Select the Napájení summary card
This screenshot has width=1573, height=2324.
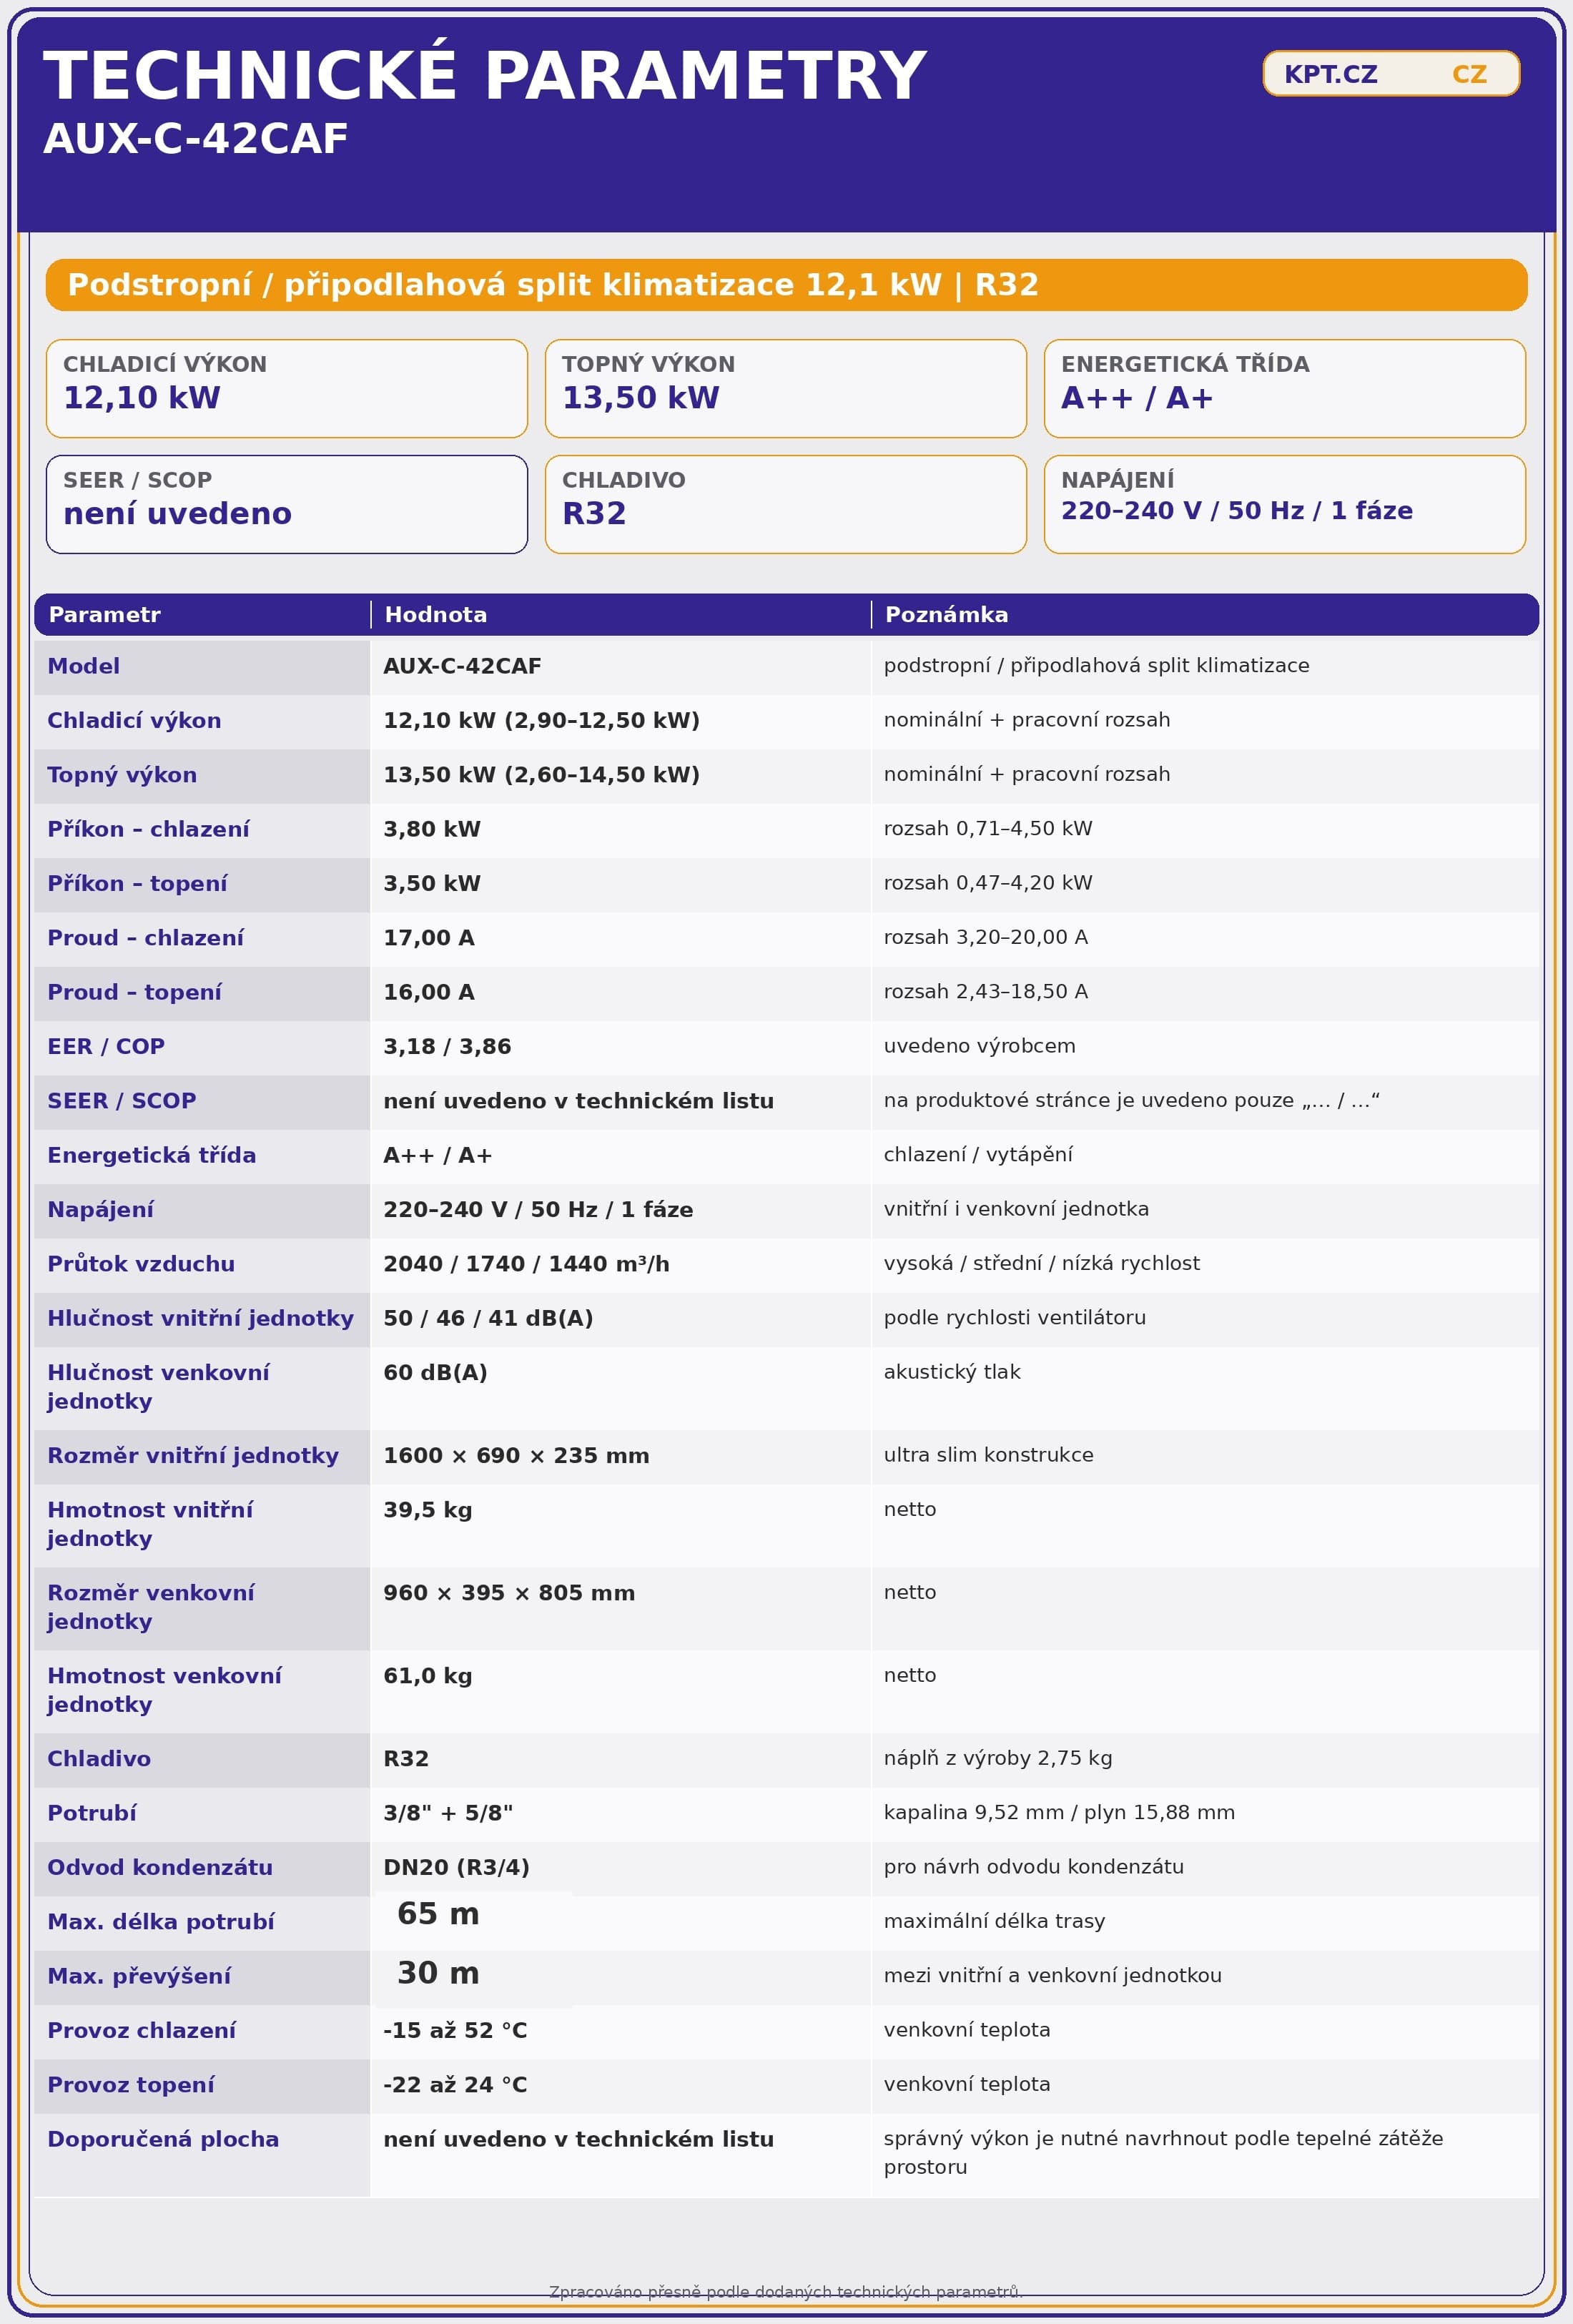[x=1284, y=504]
